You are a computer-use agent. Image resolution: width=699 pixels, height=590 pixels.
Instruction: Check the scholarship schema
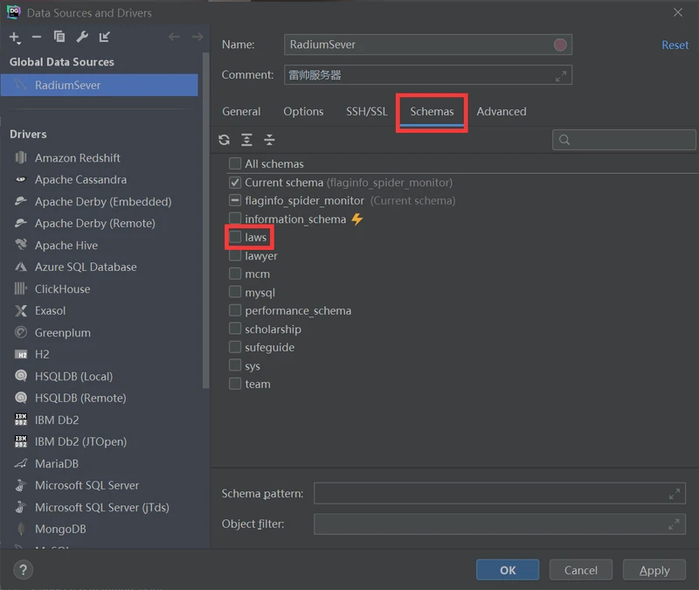235,329
